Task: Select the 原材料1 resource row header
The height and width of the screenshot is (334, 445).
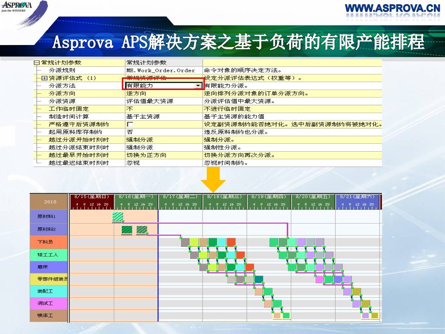Action: (x=49, y=217)
